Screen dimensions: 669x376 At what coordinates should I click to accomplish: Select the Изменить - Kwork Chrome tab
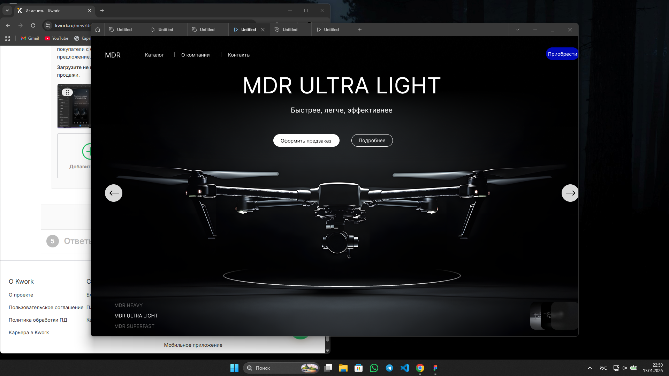[x=52, y=11]
